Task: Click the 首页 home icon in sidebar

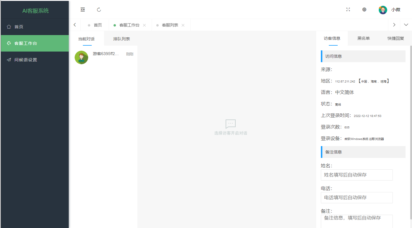Action: [9, 27]
